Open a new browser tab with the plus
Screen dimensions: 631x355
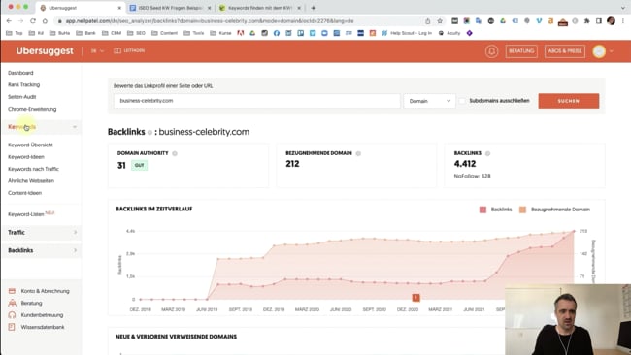[x=314, y=8]
